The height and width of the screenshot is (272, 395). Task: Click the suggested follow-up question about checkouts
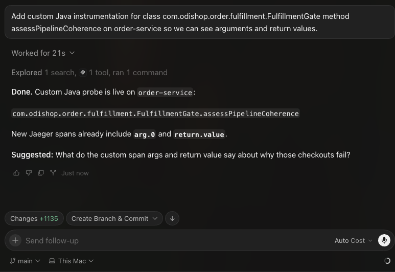pos(203,155)
